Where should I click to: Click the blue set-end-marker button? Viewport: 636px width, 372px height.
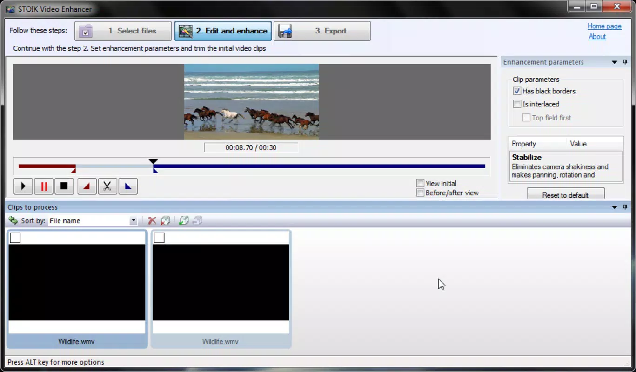(x=128, y=186)
